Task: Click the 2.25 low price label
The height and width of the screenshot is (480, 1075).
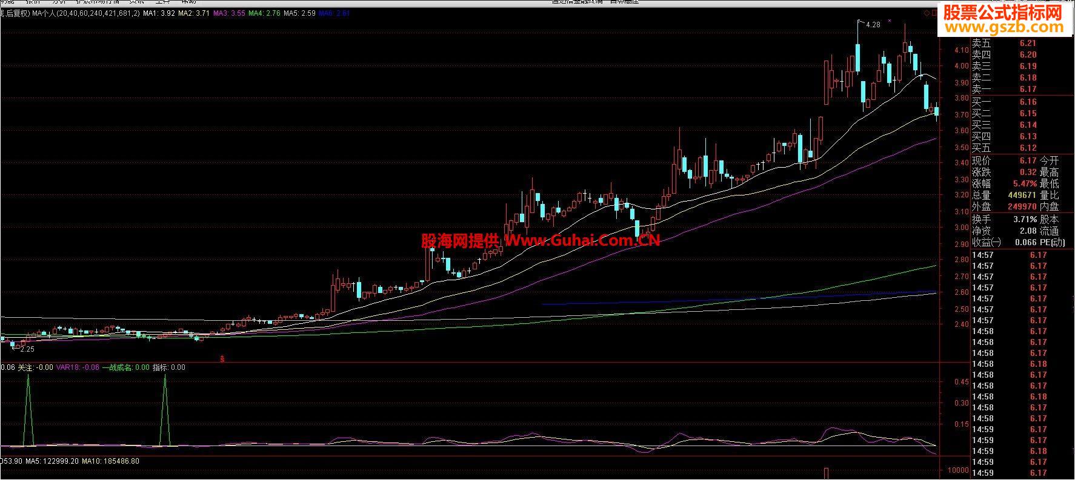Action: click(27, 349)
